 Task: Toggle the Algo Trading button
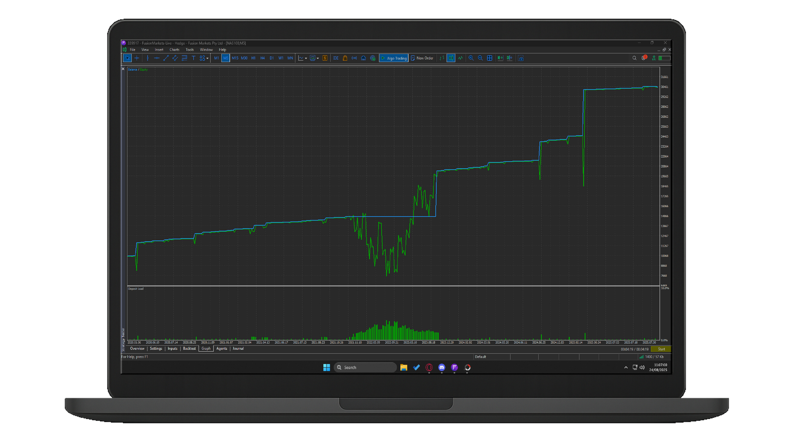(x=394, y=58)
